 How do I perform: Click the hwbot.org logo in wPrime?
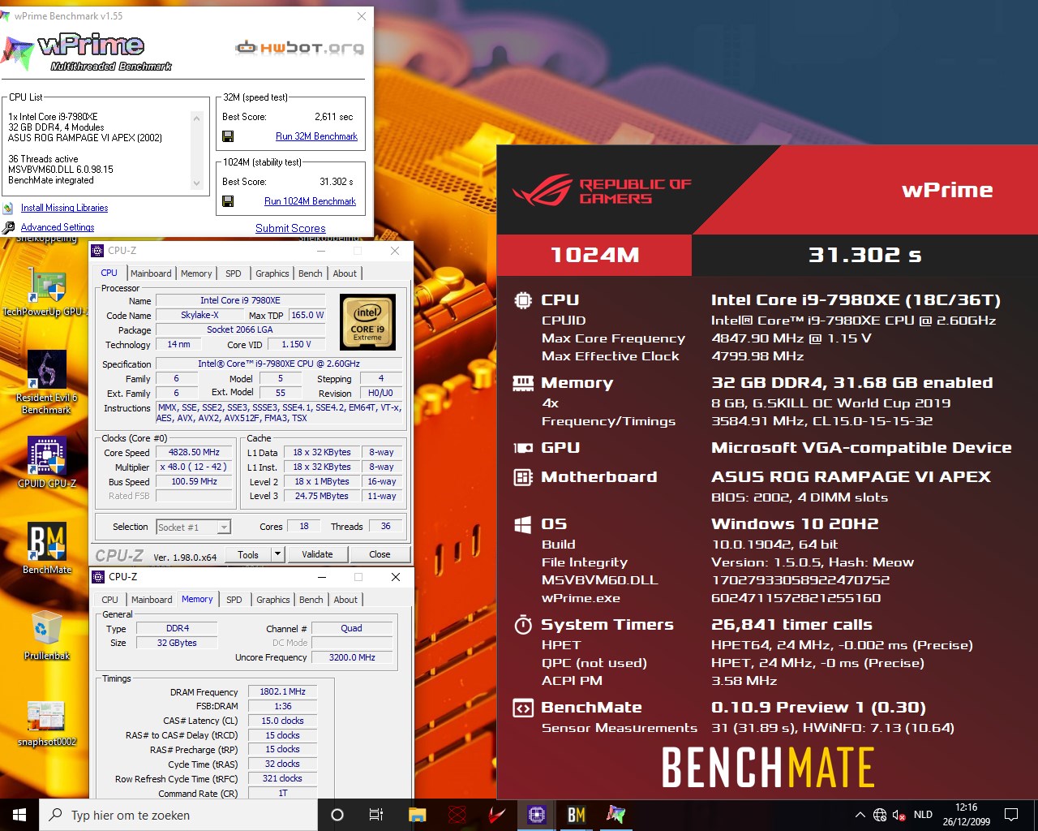[299, 48]
